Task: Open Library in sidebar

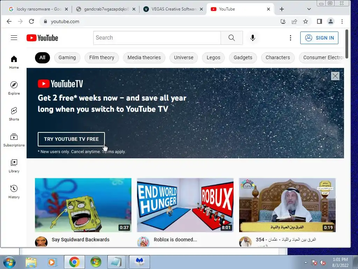Action: coord(14,166)
